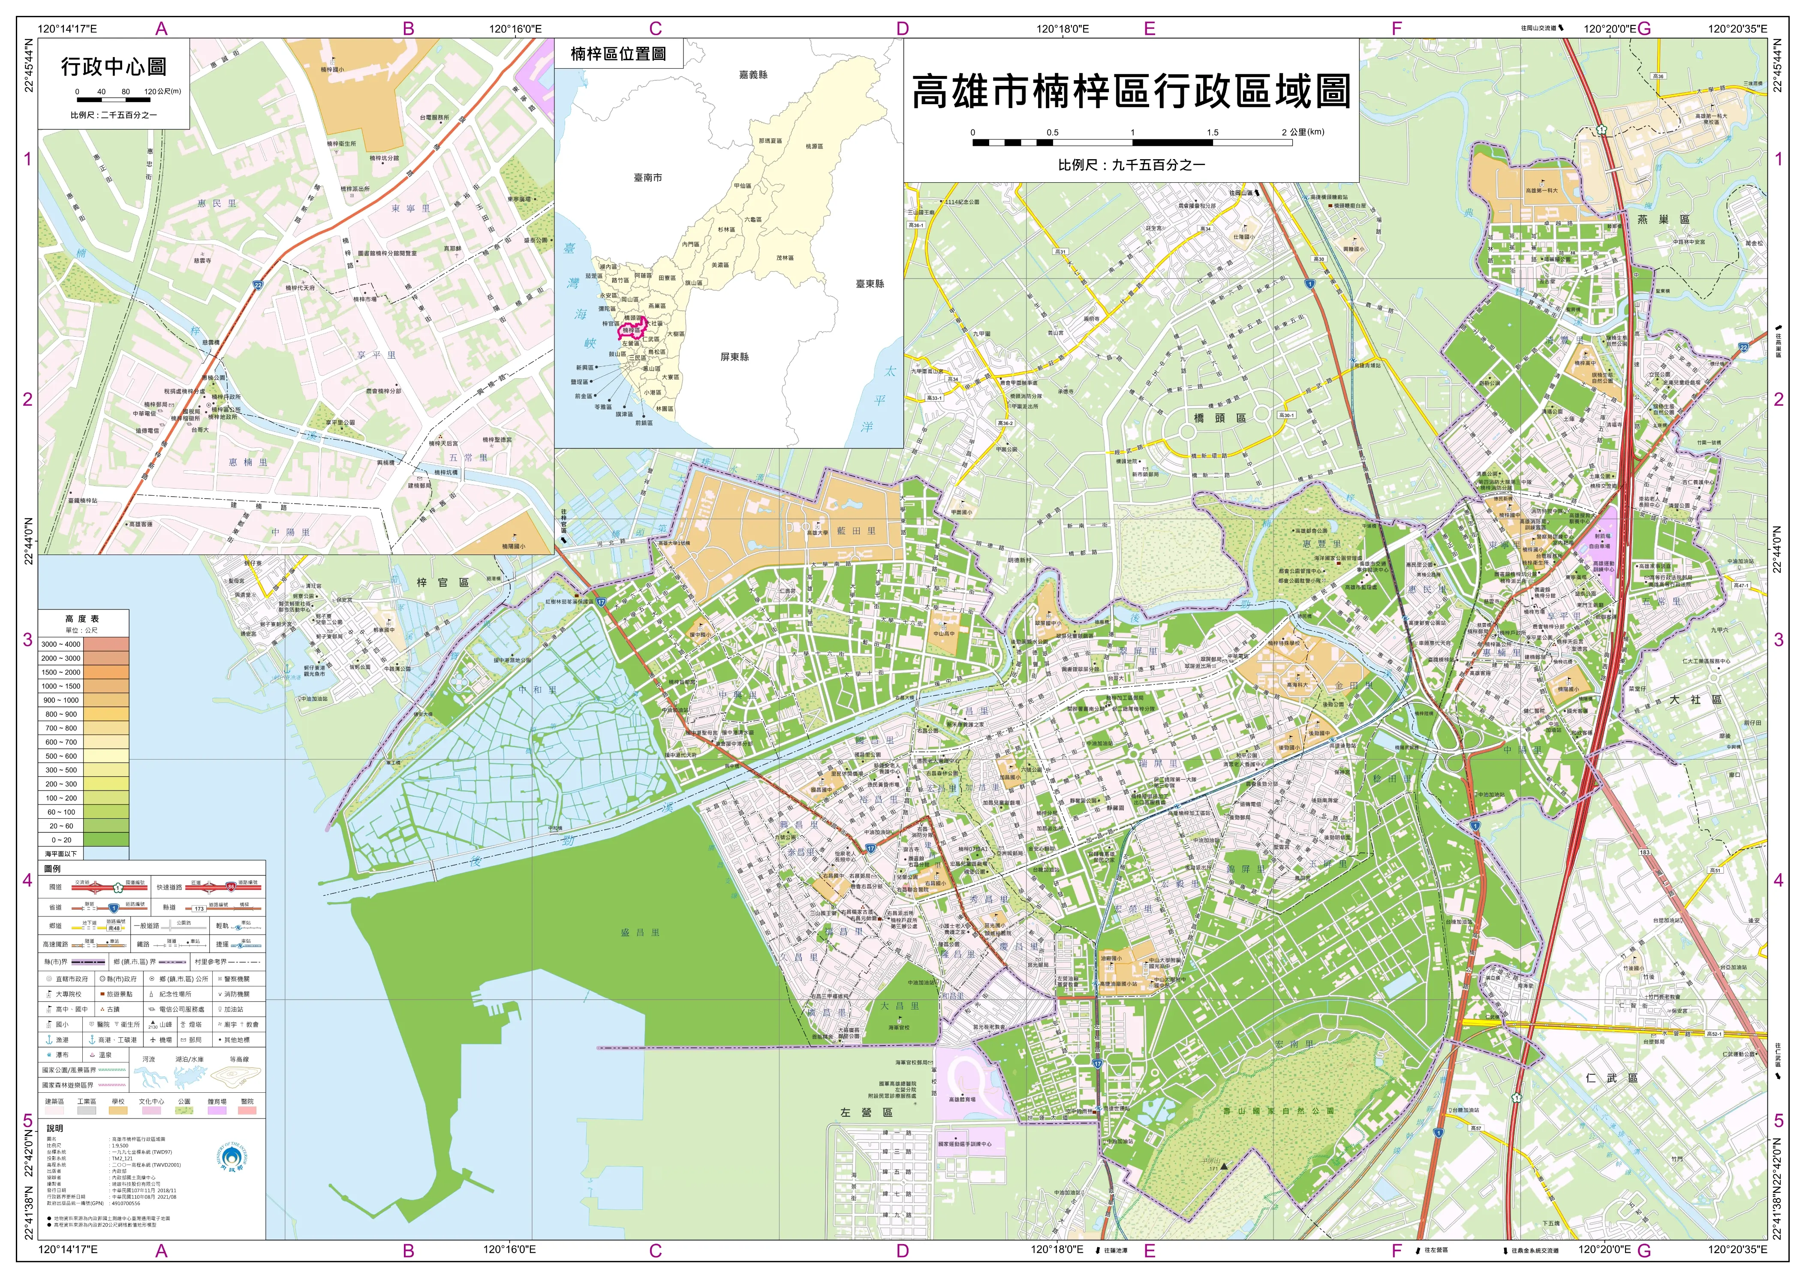Click the 旅遊景點 brown square symbol in the legend
The height and width of the screenshot is (1278, 1806).
(x=102, y=994)
